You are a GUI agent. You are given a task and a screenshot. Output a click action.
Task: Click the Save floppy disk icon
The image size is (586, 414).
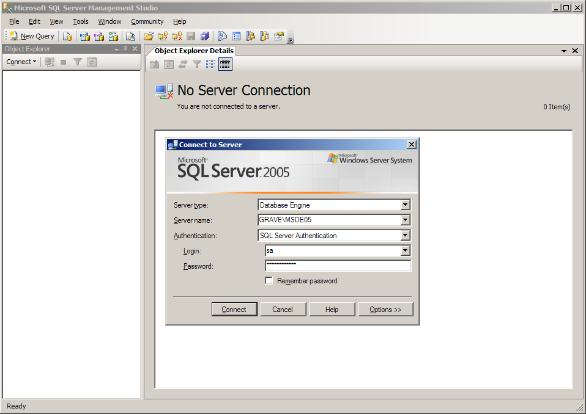tap(191, 36)
